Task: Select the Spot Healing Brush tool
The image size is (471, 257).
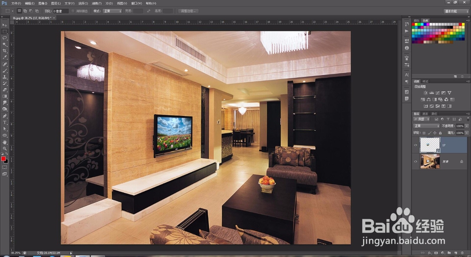Action: (5, 64)
